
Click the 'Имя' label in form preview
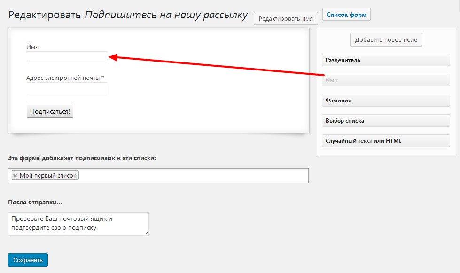pyautogui.click(x=32, y=47)
